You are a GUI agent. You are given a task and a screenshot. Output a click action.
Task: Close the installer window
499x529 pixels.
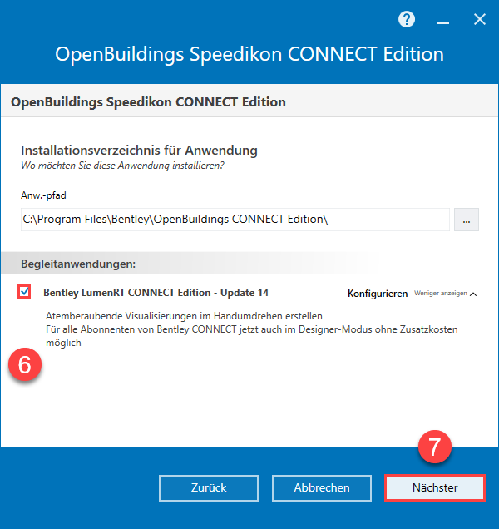pos(480,19)
